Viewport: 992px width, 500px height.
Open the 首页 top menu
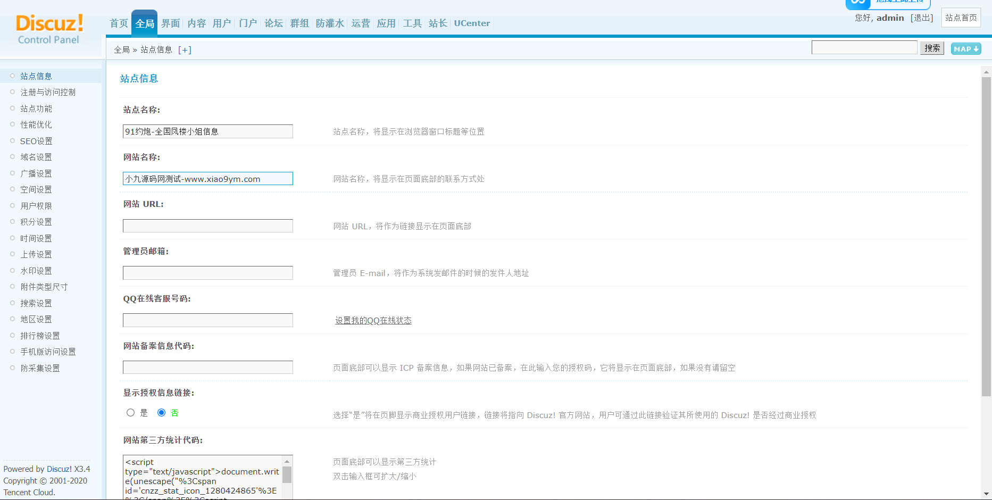[119, 23]
